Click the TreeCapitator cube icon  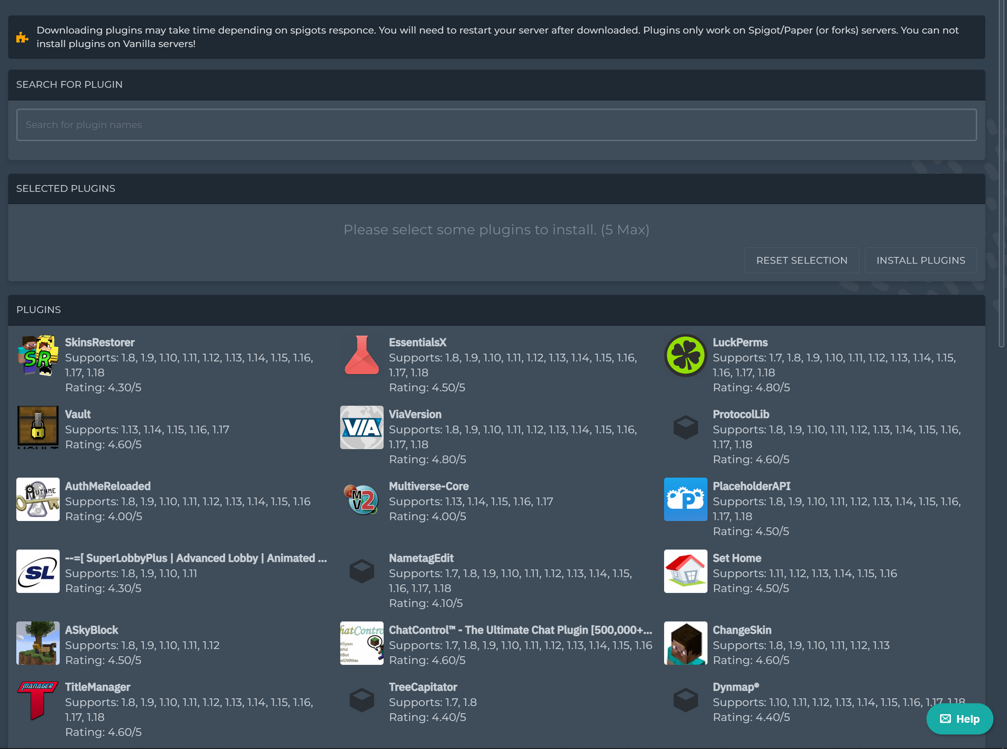[362, 700]
